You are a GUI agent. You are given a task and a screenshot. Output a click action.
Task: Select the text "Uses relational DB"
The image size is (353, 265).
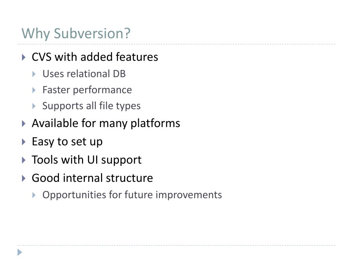(x=84, y=74)
